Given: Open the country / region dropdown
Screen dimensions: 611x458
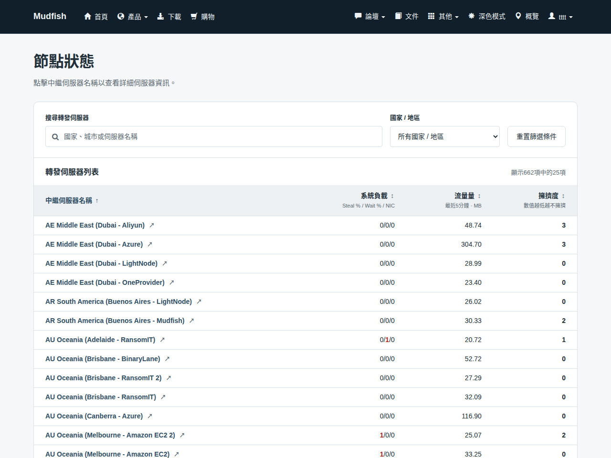Looking at the screenshot, I should click(x=445, y=136).
